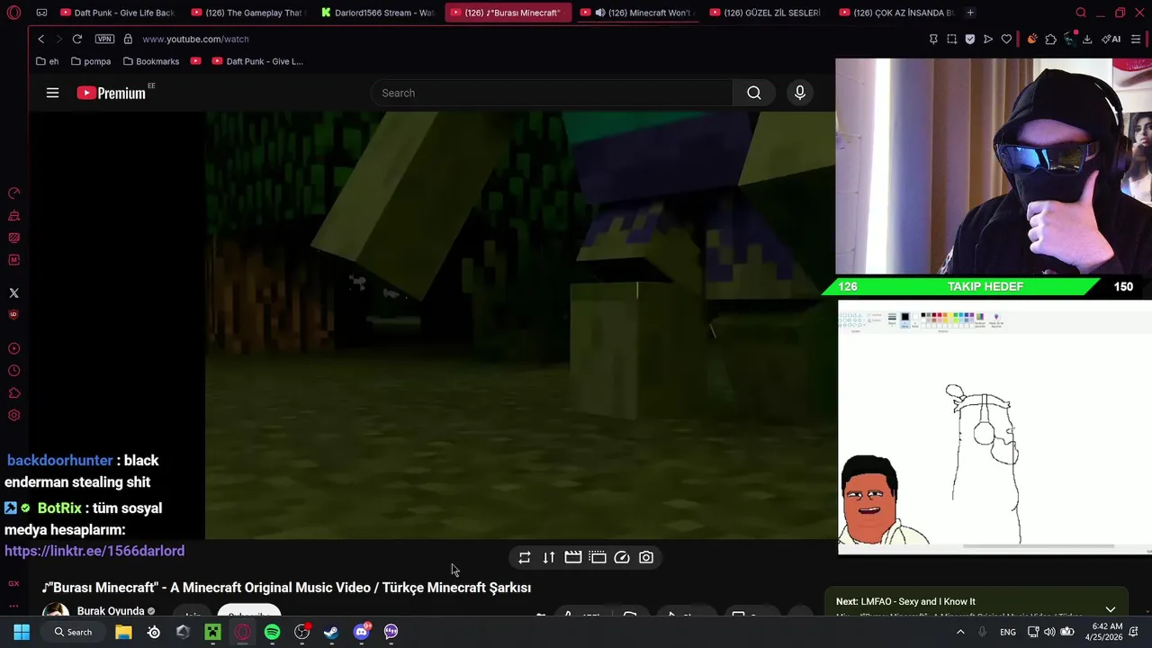Image resolution: width=1152 pixels, height=648 pixels.
Task: Open GX Cleaner sidebar icon
Action: click(13, 216)
